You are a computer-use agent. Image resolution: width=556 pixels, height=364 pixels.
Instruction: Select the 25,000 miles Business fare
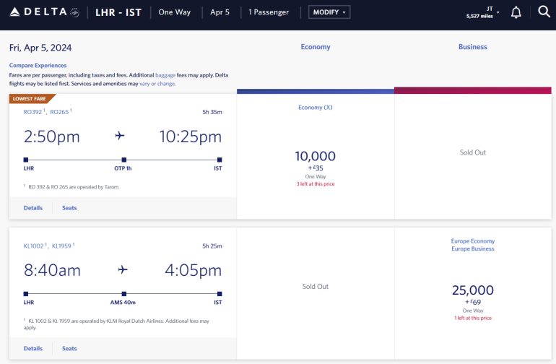473,290
